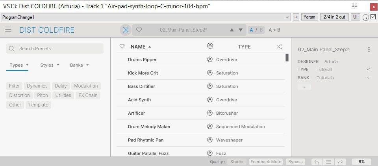378x166 pixels.
Task: Click into the Search Presets field
Action: pos(55,48)
